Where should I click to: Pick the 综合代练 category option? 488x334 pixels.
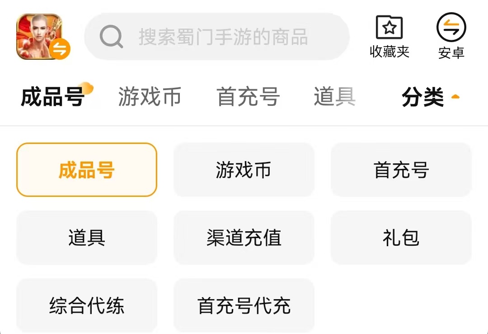point(87,305)
